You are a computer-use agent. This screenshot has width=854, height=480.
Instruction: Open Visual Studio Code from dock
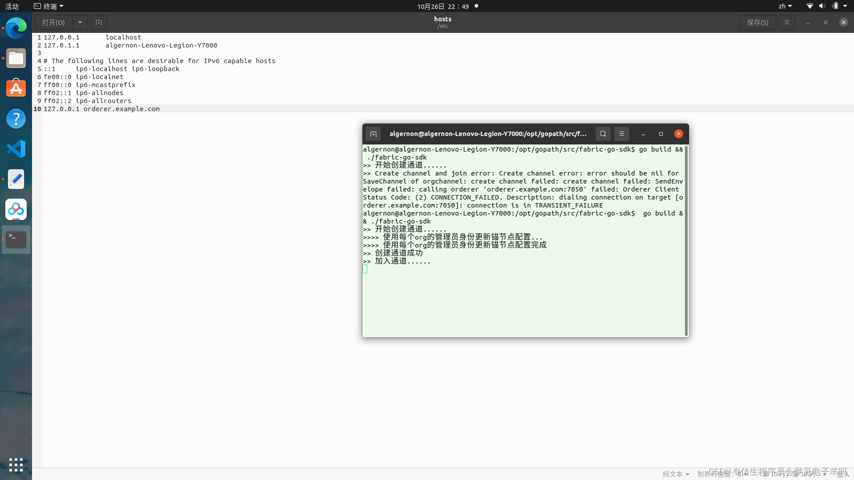16,149
